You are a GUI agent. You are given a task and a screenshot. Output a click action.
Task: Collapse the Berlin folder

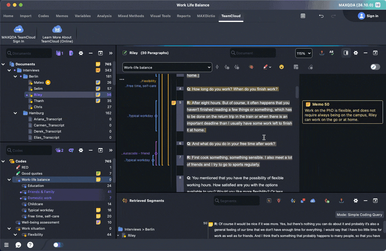point(15,76)
